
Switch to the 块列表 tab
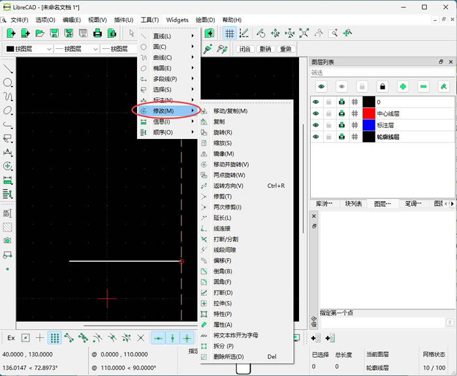click(353, 204)
